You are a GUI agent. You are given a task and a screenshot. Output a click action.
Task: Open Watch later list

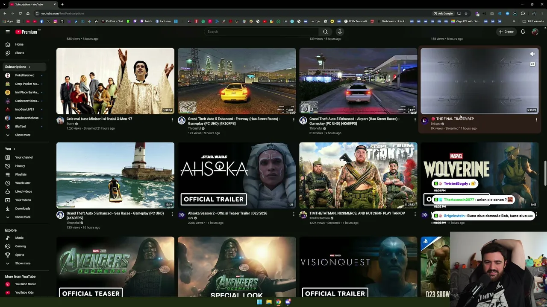[x=24, y=183]
